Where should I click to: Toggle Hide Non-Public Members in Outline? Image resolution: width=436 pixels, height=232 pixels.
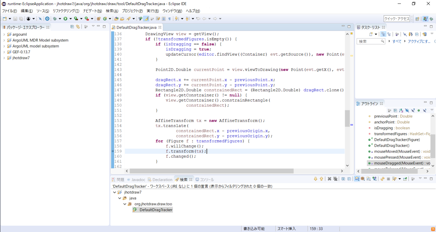coord(419,110)
